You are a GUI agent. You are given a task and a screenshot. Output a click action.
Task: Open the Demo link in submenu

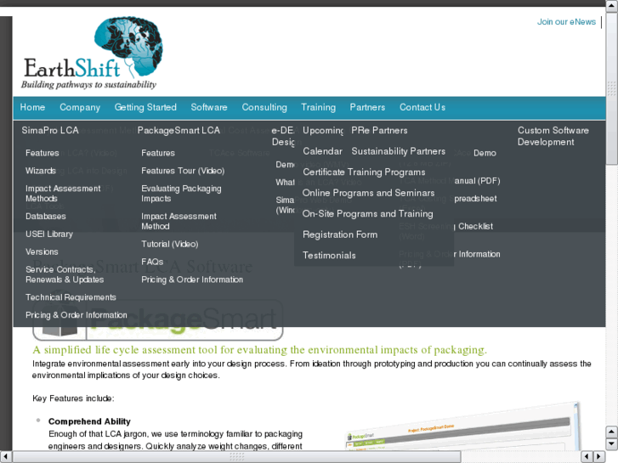[485, 153]
